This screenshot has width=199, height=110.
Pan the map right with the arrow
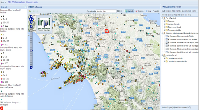coord(33,19)
